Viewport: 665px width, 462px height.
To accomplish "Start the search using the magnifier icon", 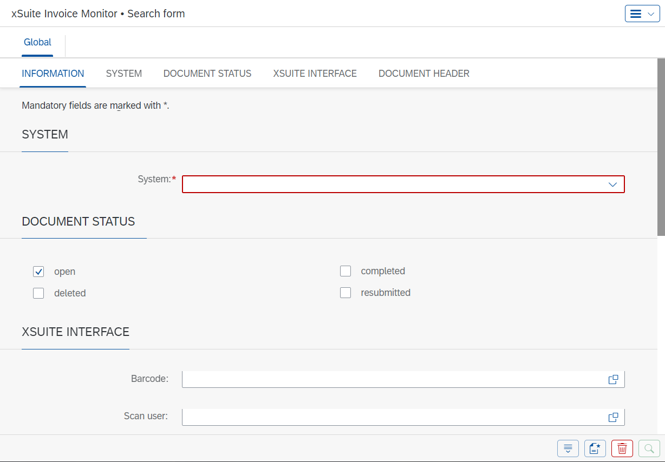I will (x=649, y=448).
